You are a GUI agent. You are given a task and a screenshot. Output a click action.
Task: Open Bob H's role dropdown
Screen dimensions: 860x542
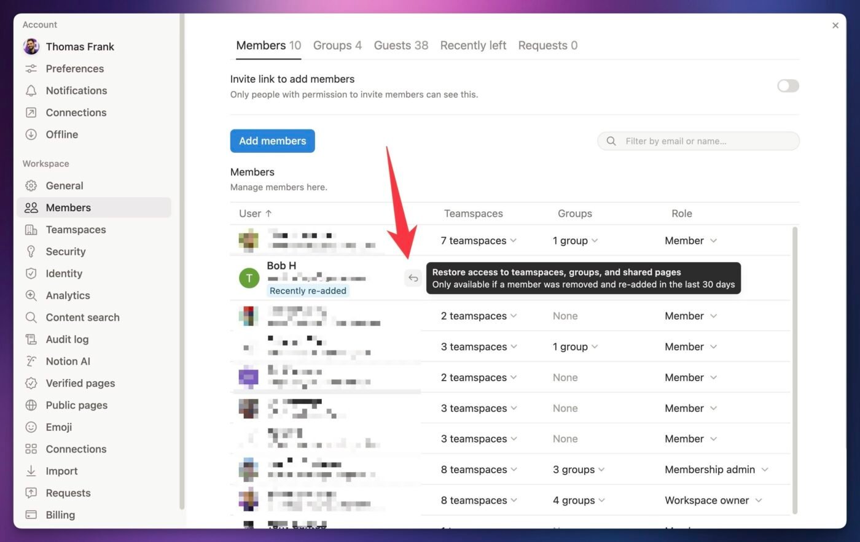(690, 277)
